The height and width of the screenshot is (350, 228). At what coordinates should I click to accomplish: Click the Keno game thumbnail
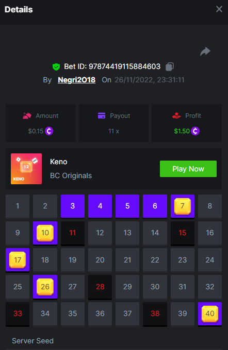click(26, 169)
